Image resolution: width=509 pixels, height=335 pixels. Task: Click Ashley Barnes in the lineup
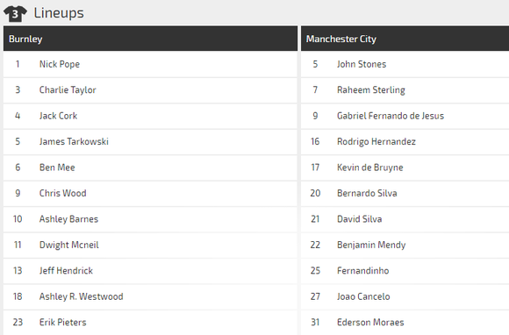(x=68, y=219)
